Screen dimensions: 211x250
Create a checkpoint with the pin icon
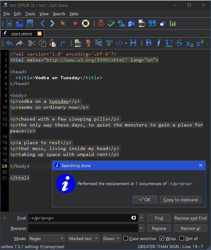(x=63, y=23)
